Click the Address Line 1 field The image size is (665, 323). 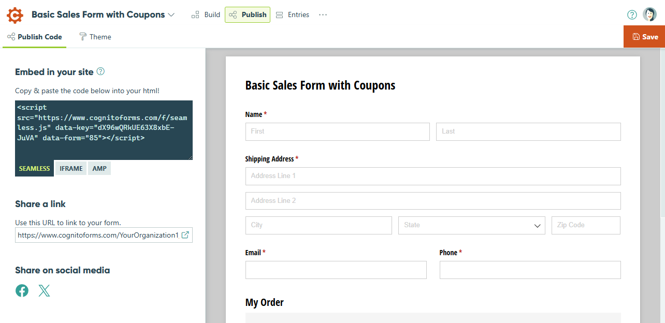(433, 176)
